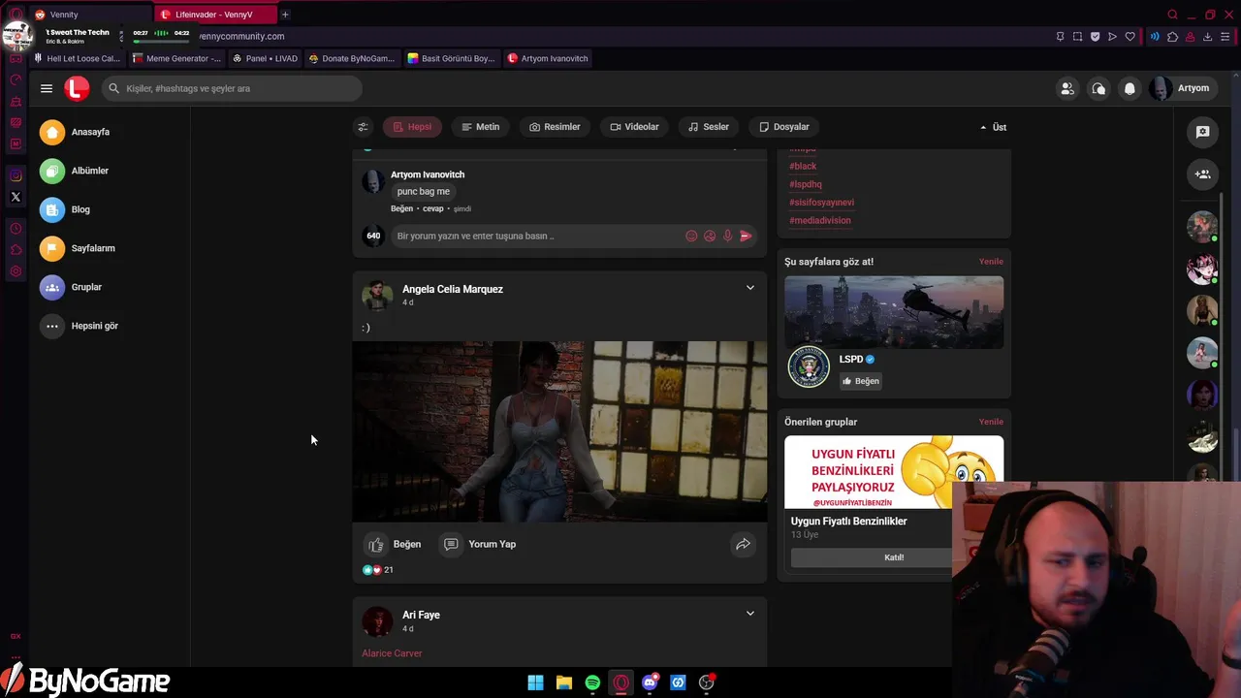Refresh suggested pages with Yenile

[991, 262]
